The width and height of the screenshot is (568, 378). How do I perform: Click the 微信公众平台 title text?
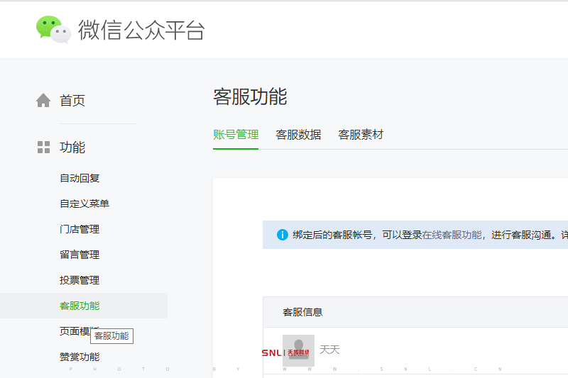(x=141, y=30)
